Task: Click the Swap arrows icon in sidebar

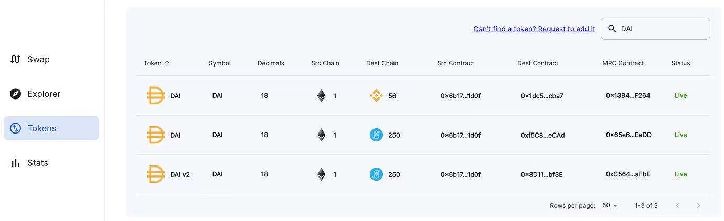Action: pyautogui.click(x=16, y=59)
